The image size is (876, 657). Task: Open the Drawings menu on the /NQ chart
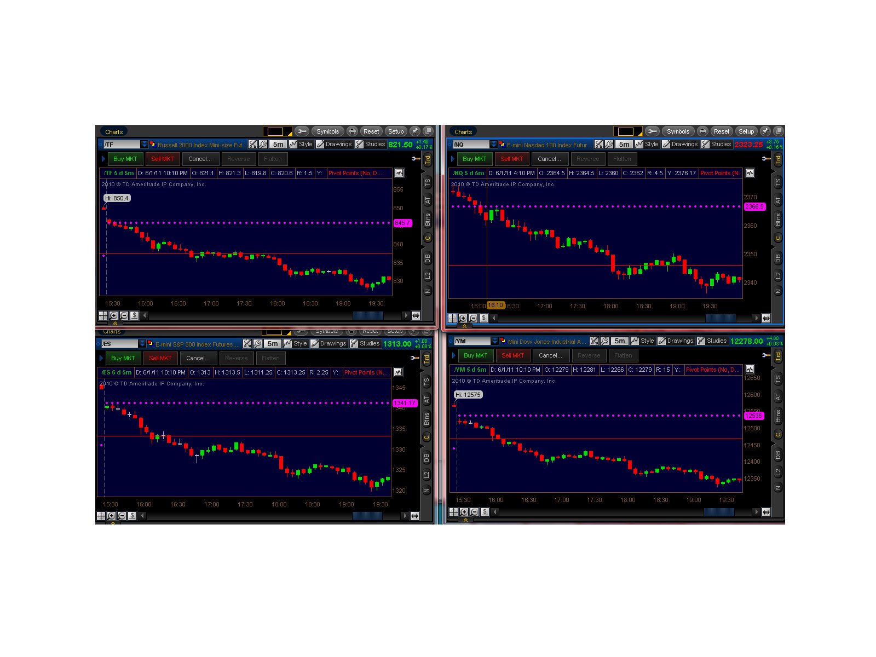click(x=679, y=145)
